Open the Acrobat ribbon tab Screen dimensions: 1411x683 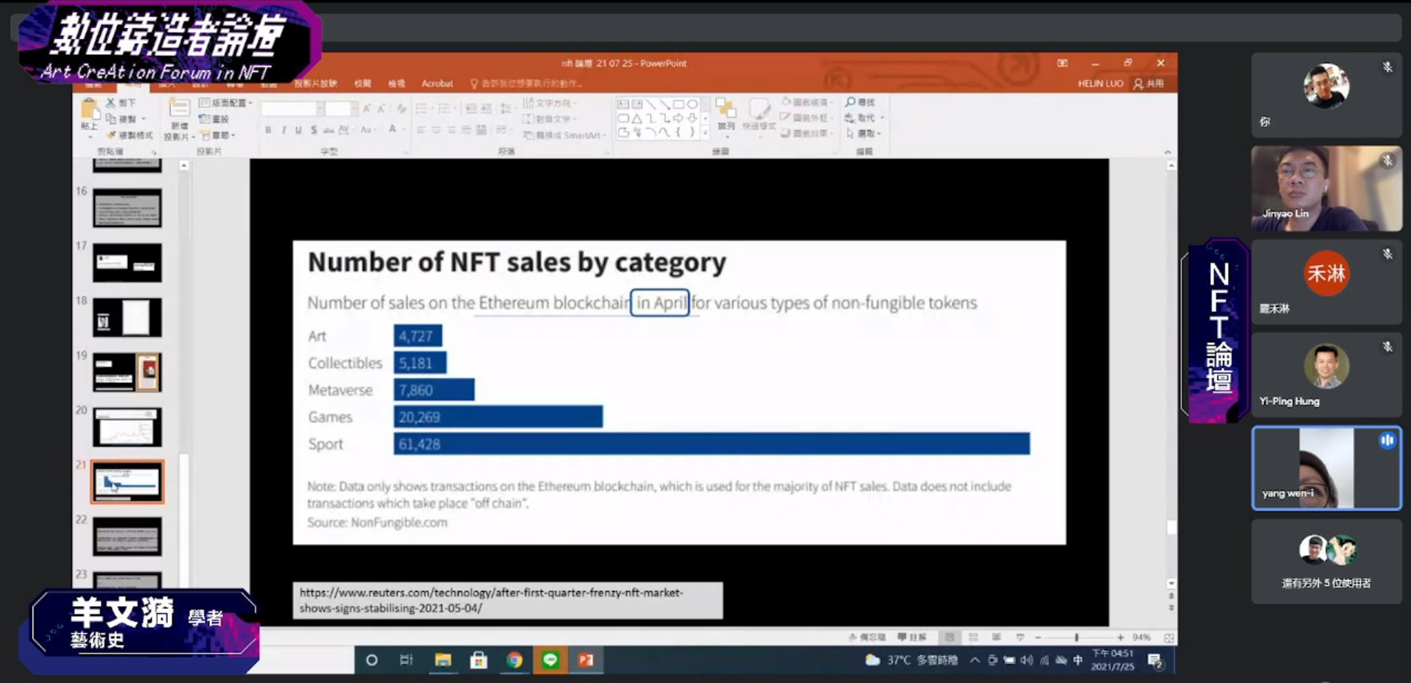click(437, 83)
